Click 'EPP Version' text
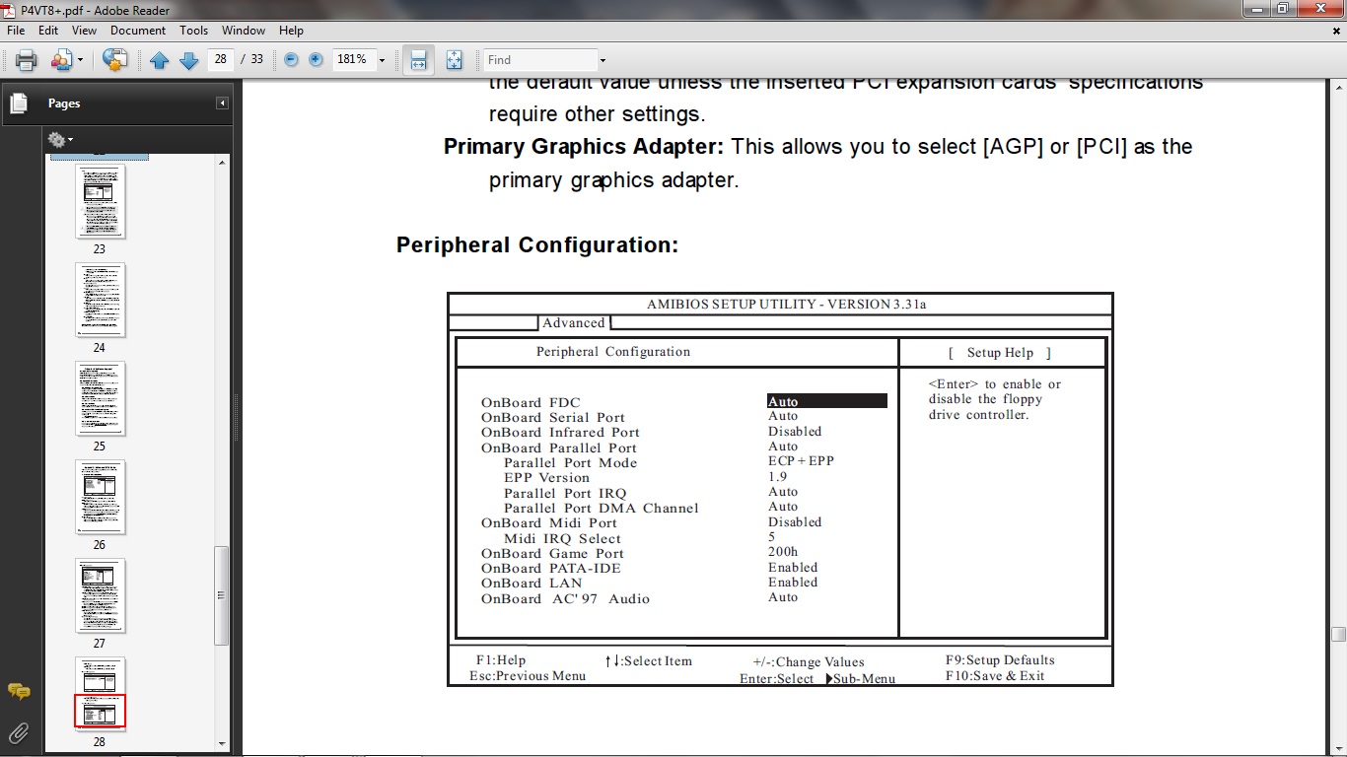1347x757 pixels. click(x=546, y=477)
